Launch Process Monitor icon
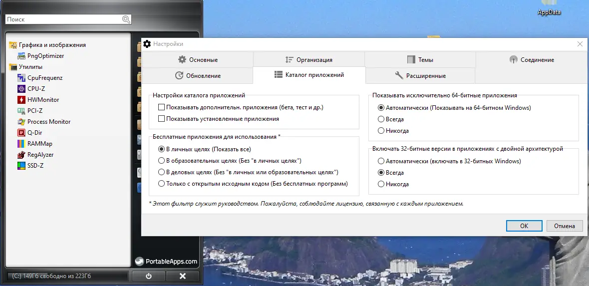Screen dimensions: 589x286 pyautogui.click(x=21, y=122)
